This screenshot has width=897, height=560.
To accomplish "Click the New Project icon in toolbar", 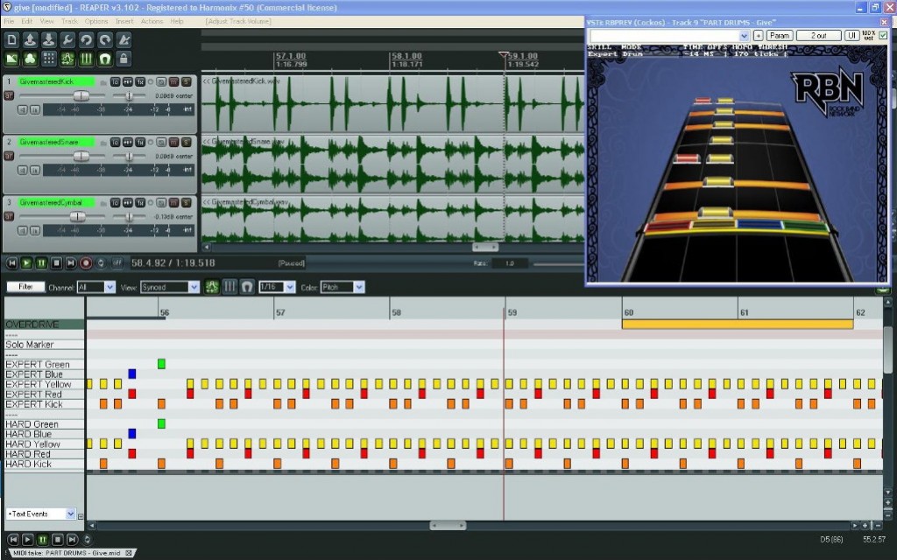I will (x=11, y=39).
